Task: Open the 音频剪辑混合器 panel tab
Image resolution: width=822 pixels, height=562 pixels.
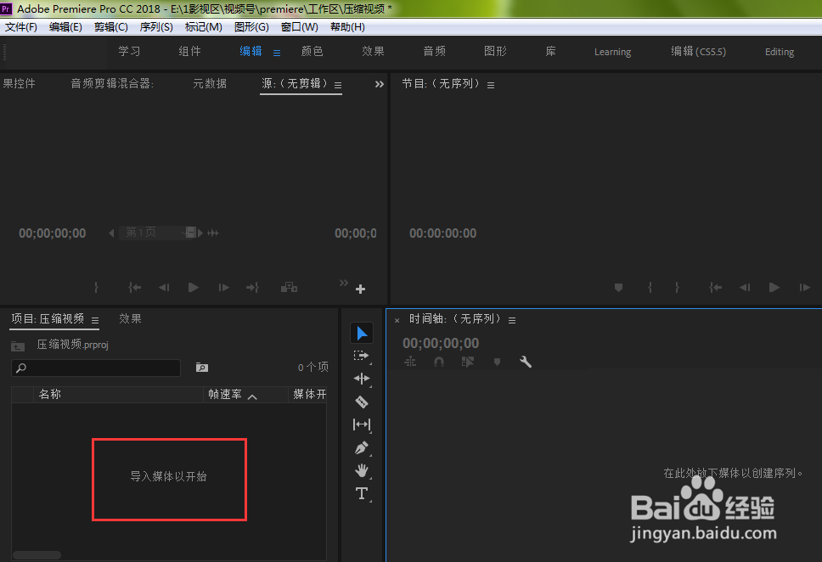Action: [x=112, y=83]
